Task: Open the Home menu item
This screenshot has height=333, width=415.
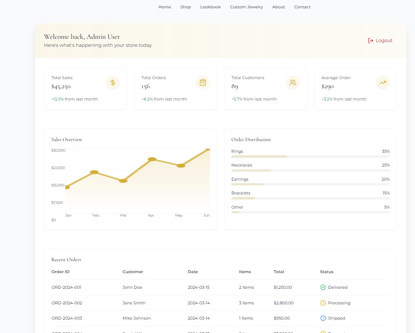Action: coord(164,7)
